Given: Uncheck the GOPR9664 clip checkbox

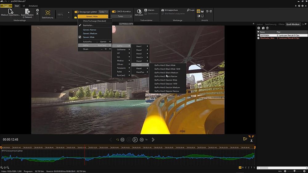Looking at the screenshot, I should [258, 35].
